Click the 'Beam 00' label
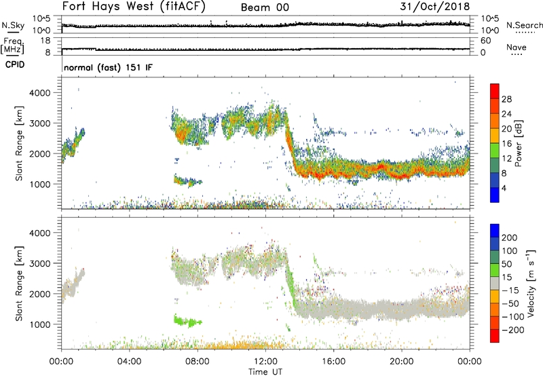543x376 pixels. 265,7
